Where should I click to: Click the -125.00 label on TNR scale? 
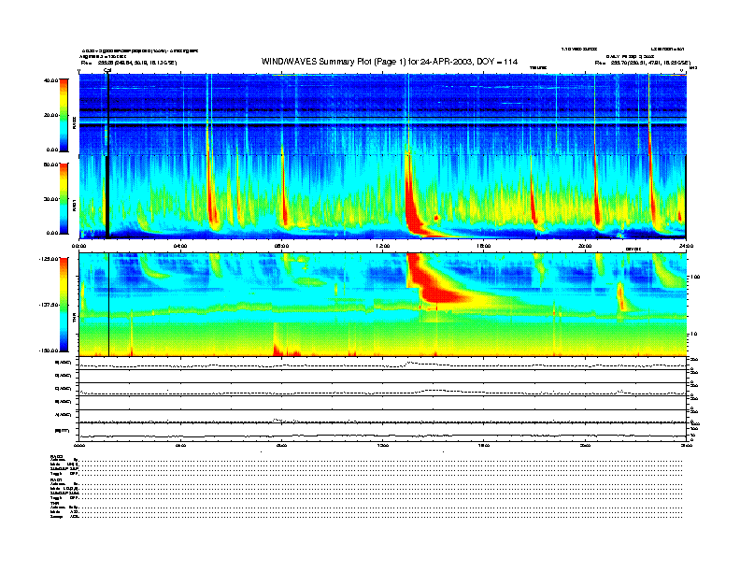pos(49,259)
